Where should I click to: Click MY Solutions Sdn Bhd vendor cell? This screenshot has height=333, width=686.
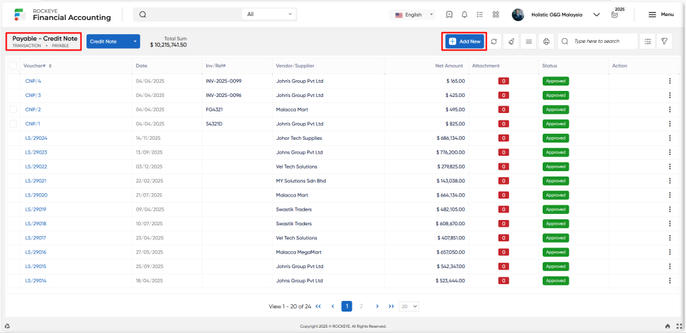point(301,181)
